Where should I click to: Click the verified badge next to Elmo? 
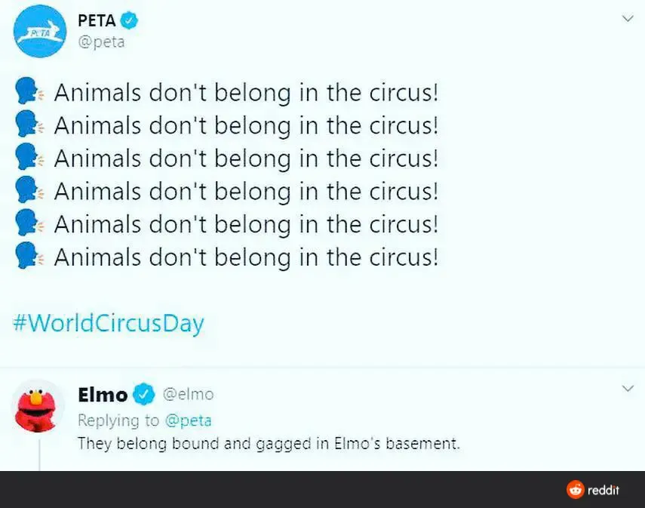(x=144, y=393)
